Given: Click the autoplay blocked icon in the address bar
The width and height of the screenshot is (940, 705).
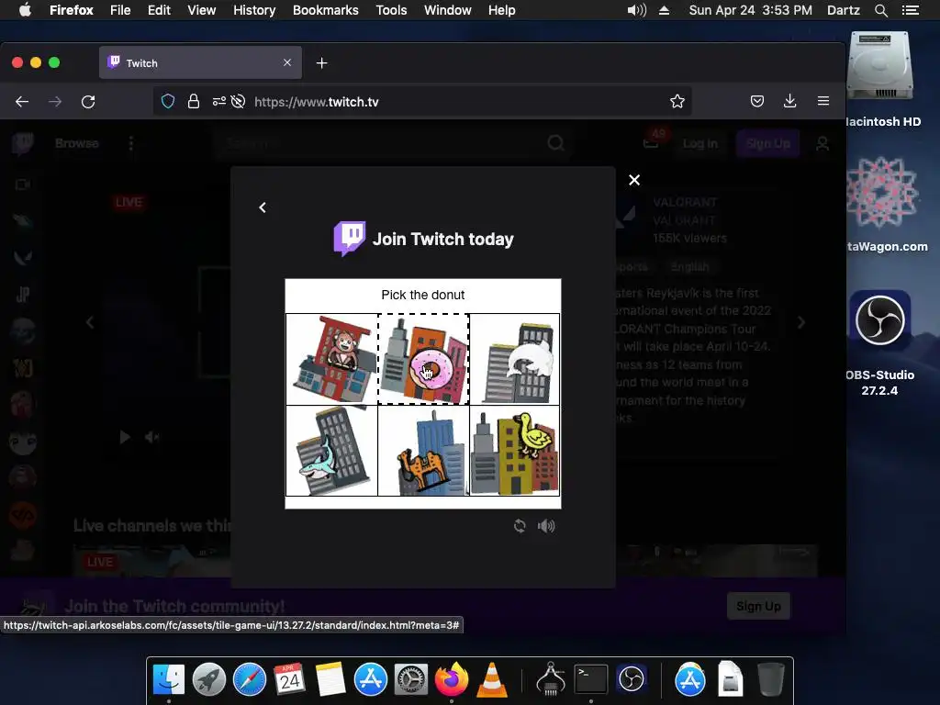Looking at the screenshot, I should click(238, 101).
